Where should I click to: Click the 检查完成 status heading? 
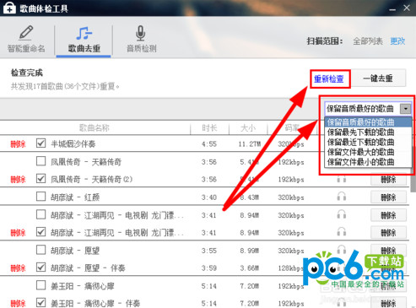pos(27,73)
